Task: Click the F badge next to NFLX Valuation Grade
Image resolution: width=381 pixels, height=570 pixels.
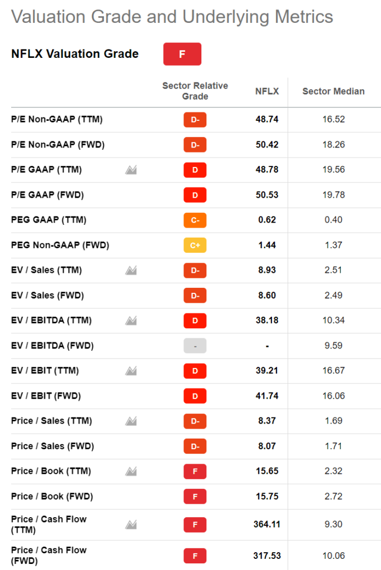Action: point(182,54)
